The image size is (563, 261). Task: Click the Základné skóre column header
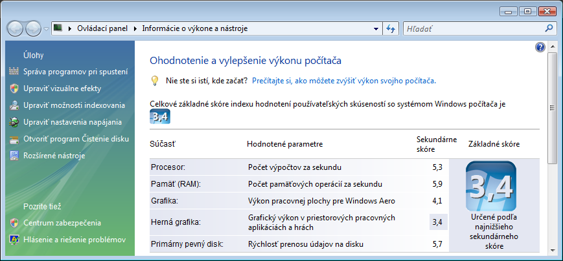pyautogui.click(x=494, y=144)
